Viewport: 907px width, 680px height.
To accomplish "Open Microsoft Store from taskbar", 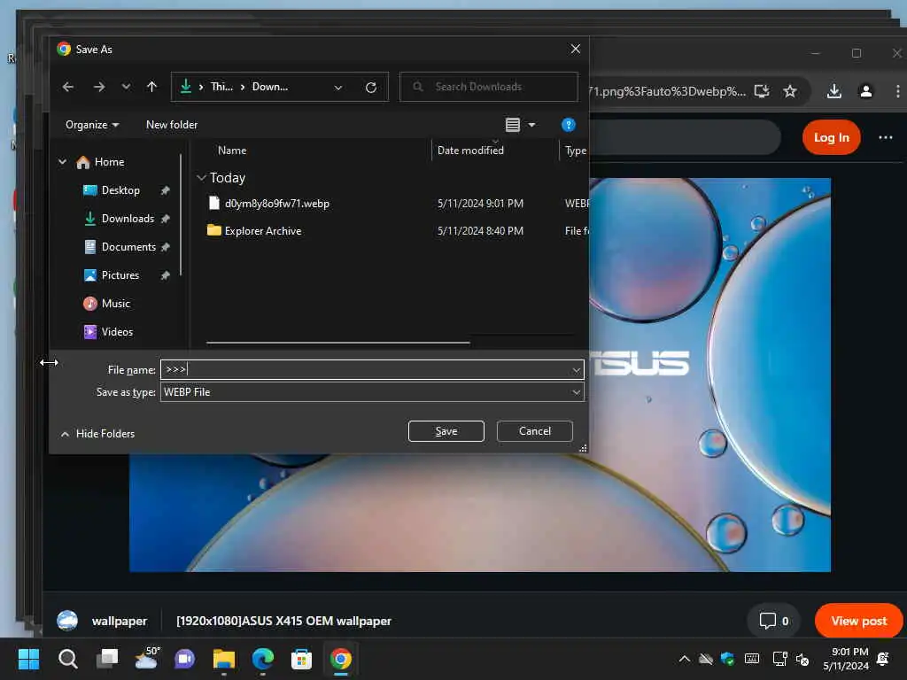I will tap(301, 659).
